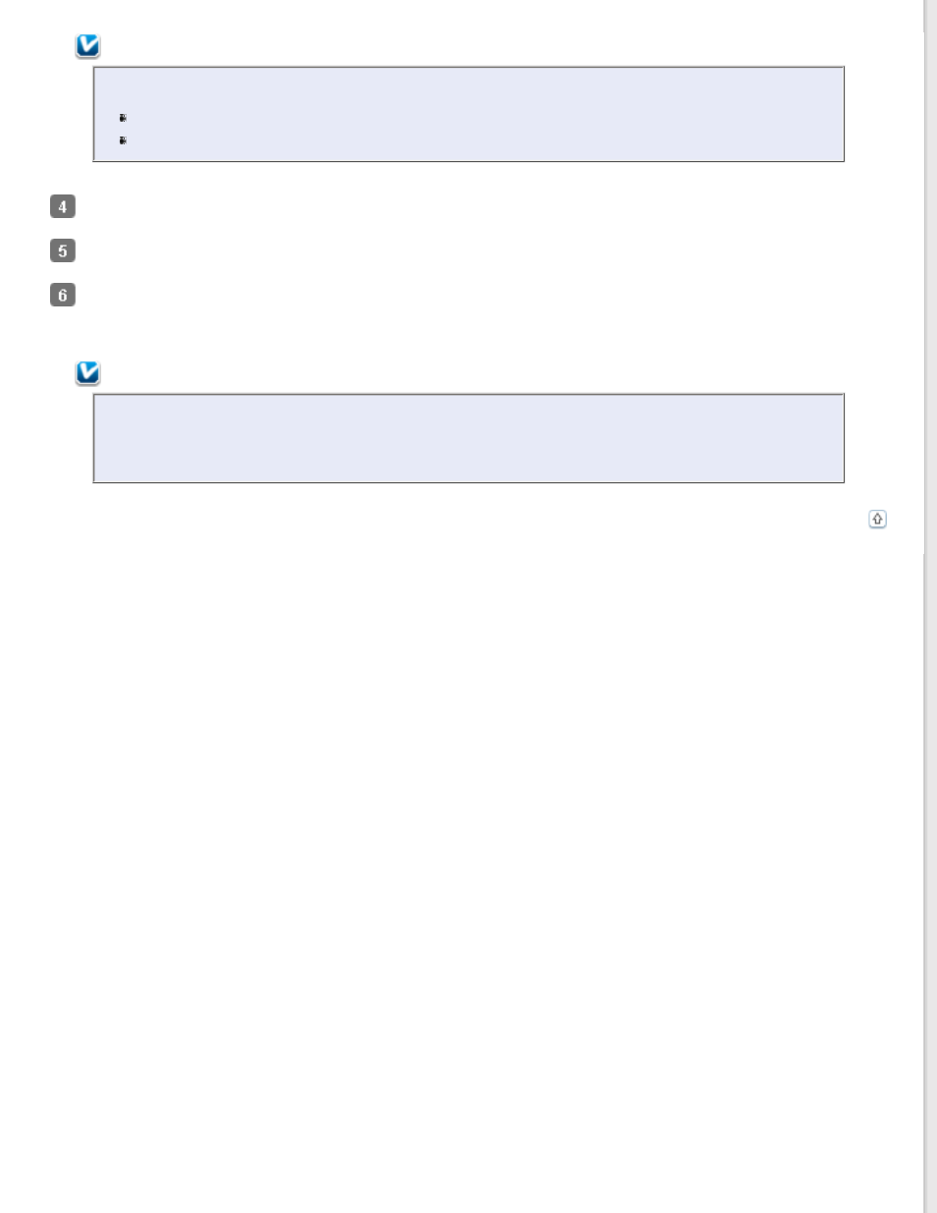Select the step 4 number badge
The width and height of the screenshot is (937, 1213).
pos(62,206)
